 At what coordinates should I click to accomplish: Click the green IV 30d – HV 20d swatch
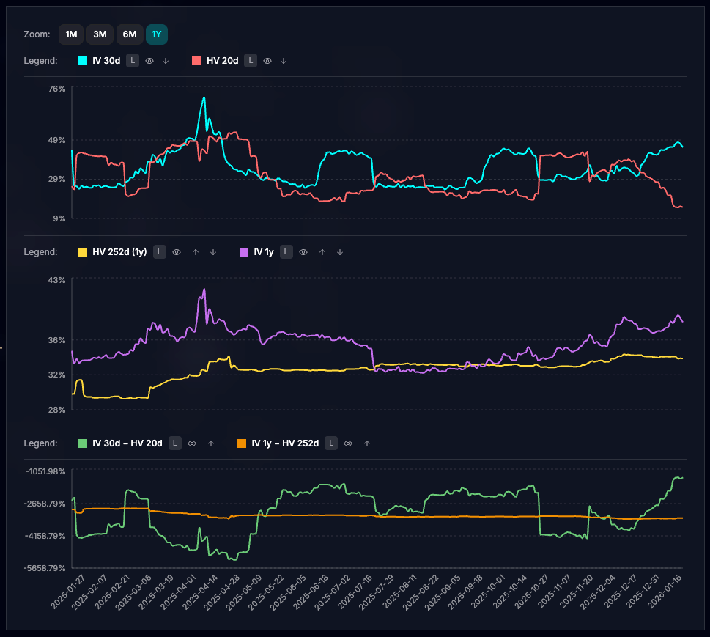pyautogui.click(x=83, y=443)
